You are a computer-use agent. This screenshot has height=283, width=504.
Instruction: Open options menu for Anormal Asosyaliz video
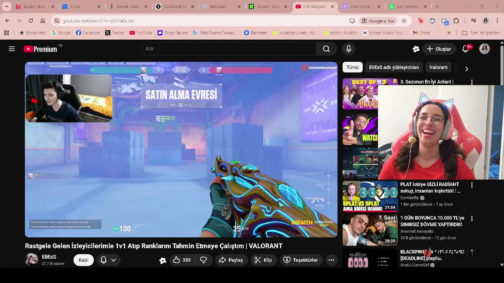[472, 218]
